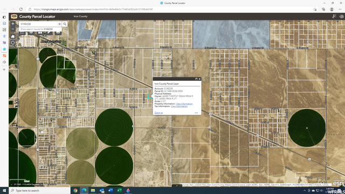Open the browser profile avatar

pos(332,9)
